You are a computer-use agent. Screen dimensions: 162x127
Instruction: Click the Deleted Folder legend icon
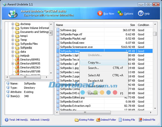point(98,120)
